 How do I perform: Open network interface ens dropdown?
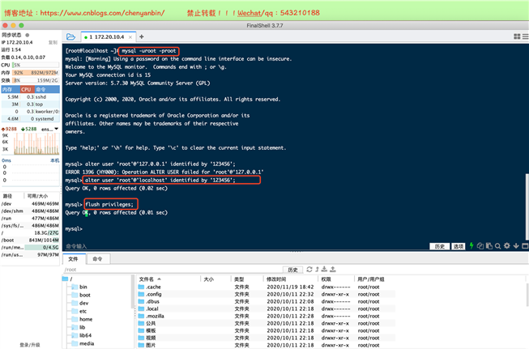tap(50, 129)
